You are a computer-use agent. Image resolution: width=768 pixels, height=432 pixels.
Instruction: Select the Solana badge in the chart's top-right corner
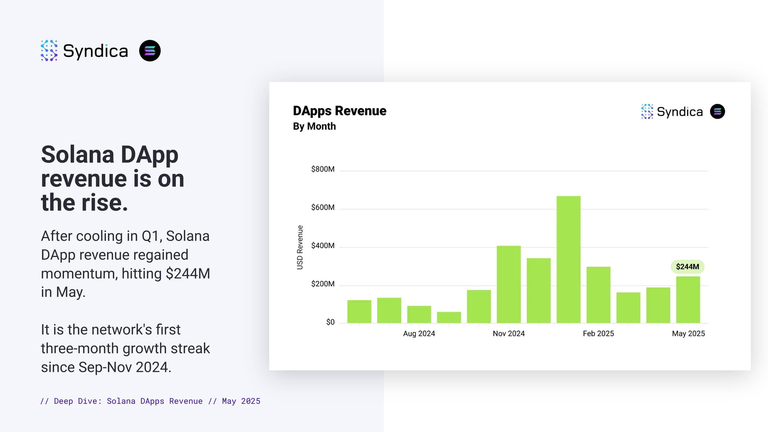(x=718, y=112)
